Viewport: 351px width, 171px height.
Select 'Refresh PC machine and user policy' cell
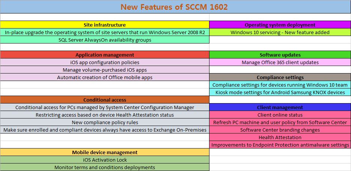click(x=280, y=122)
